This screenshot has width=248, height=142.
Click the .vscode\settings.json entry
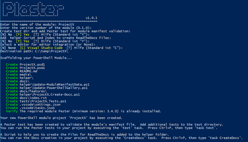tap(40, 104)
